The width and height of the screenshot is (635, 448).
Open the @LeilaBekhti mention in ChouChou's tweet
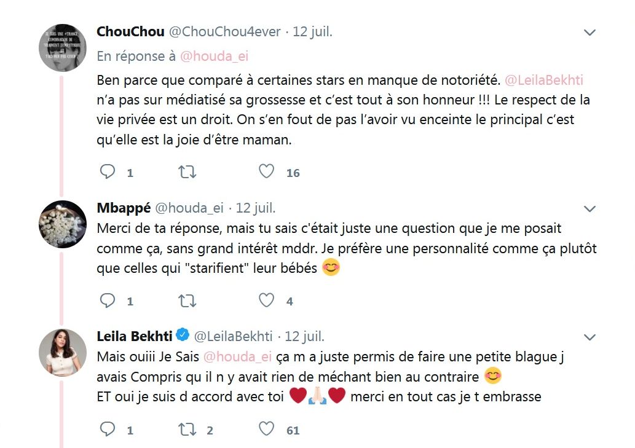[544, 80]
